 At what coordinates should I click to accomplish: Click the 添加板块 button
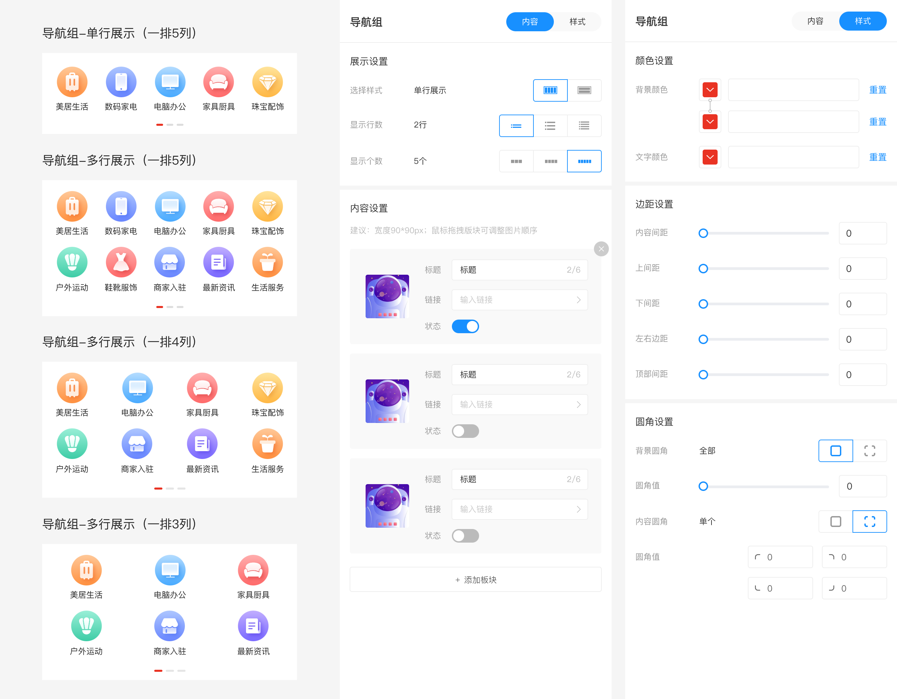(x=475, y=579)
